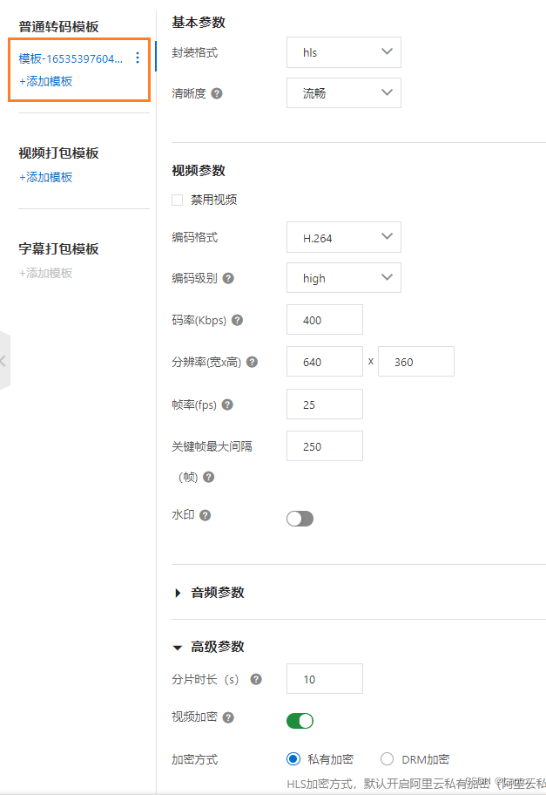546x795 pixels.
Task: Click the keyframe interval field showing 250
Action: [325, 446]
